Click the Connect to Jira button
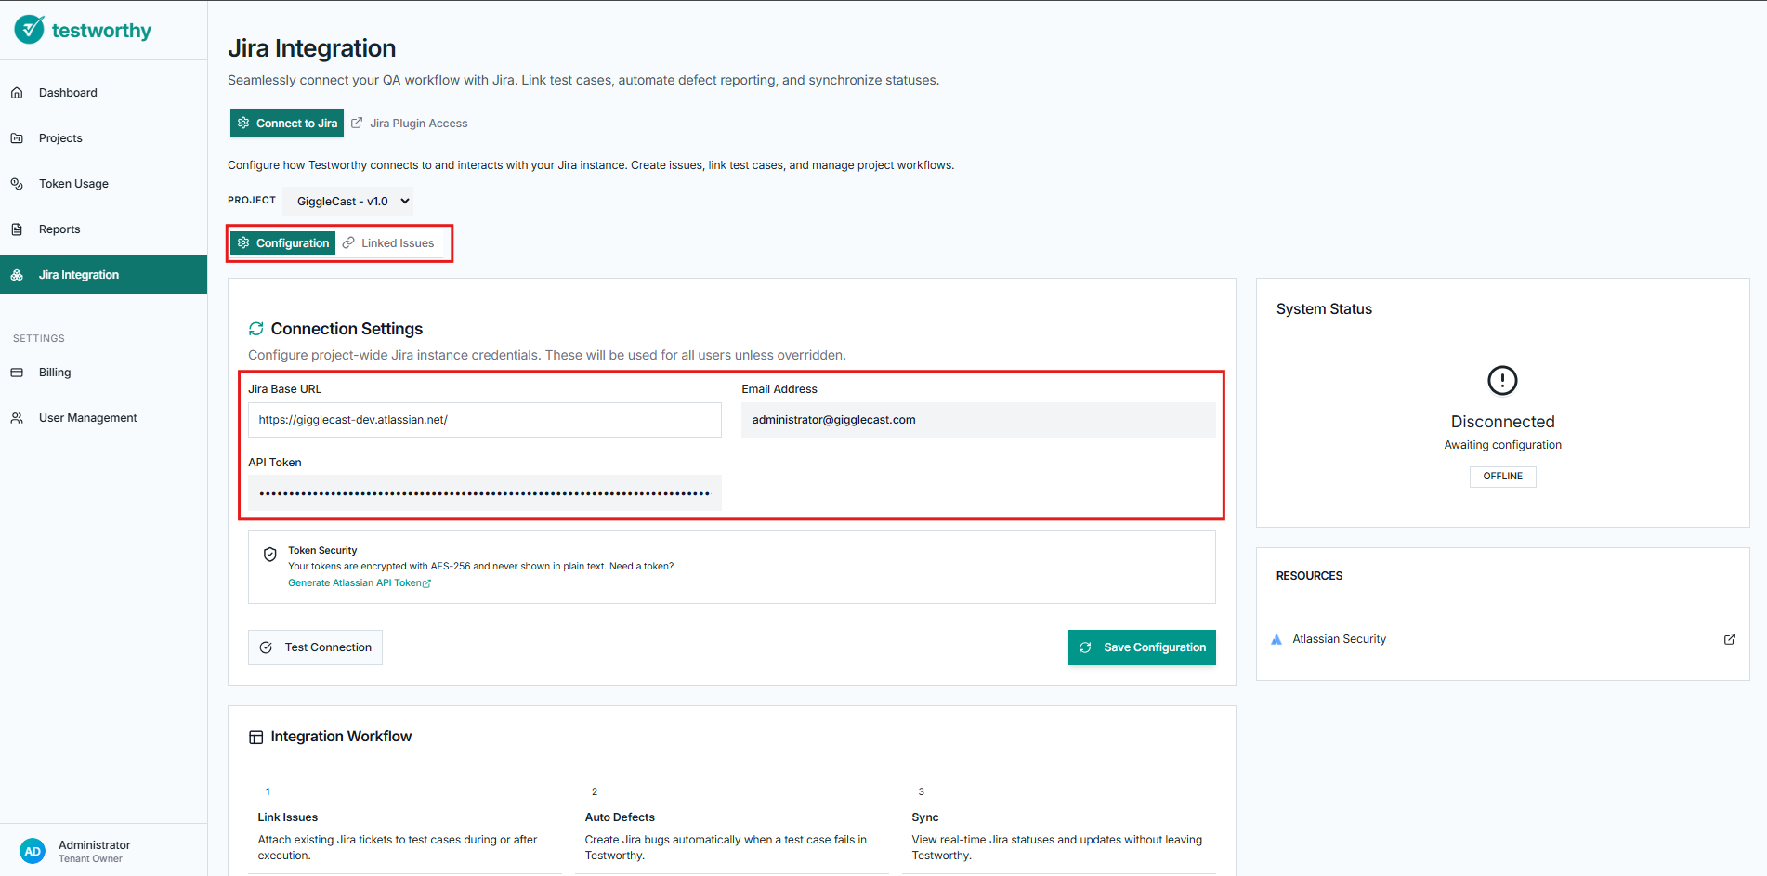Screen dimensions: 1767x876 pyautogui.click(x=287, y=123)
